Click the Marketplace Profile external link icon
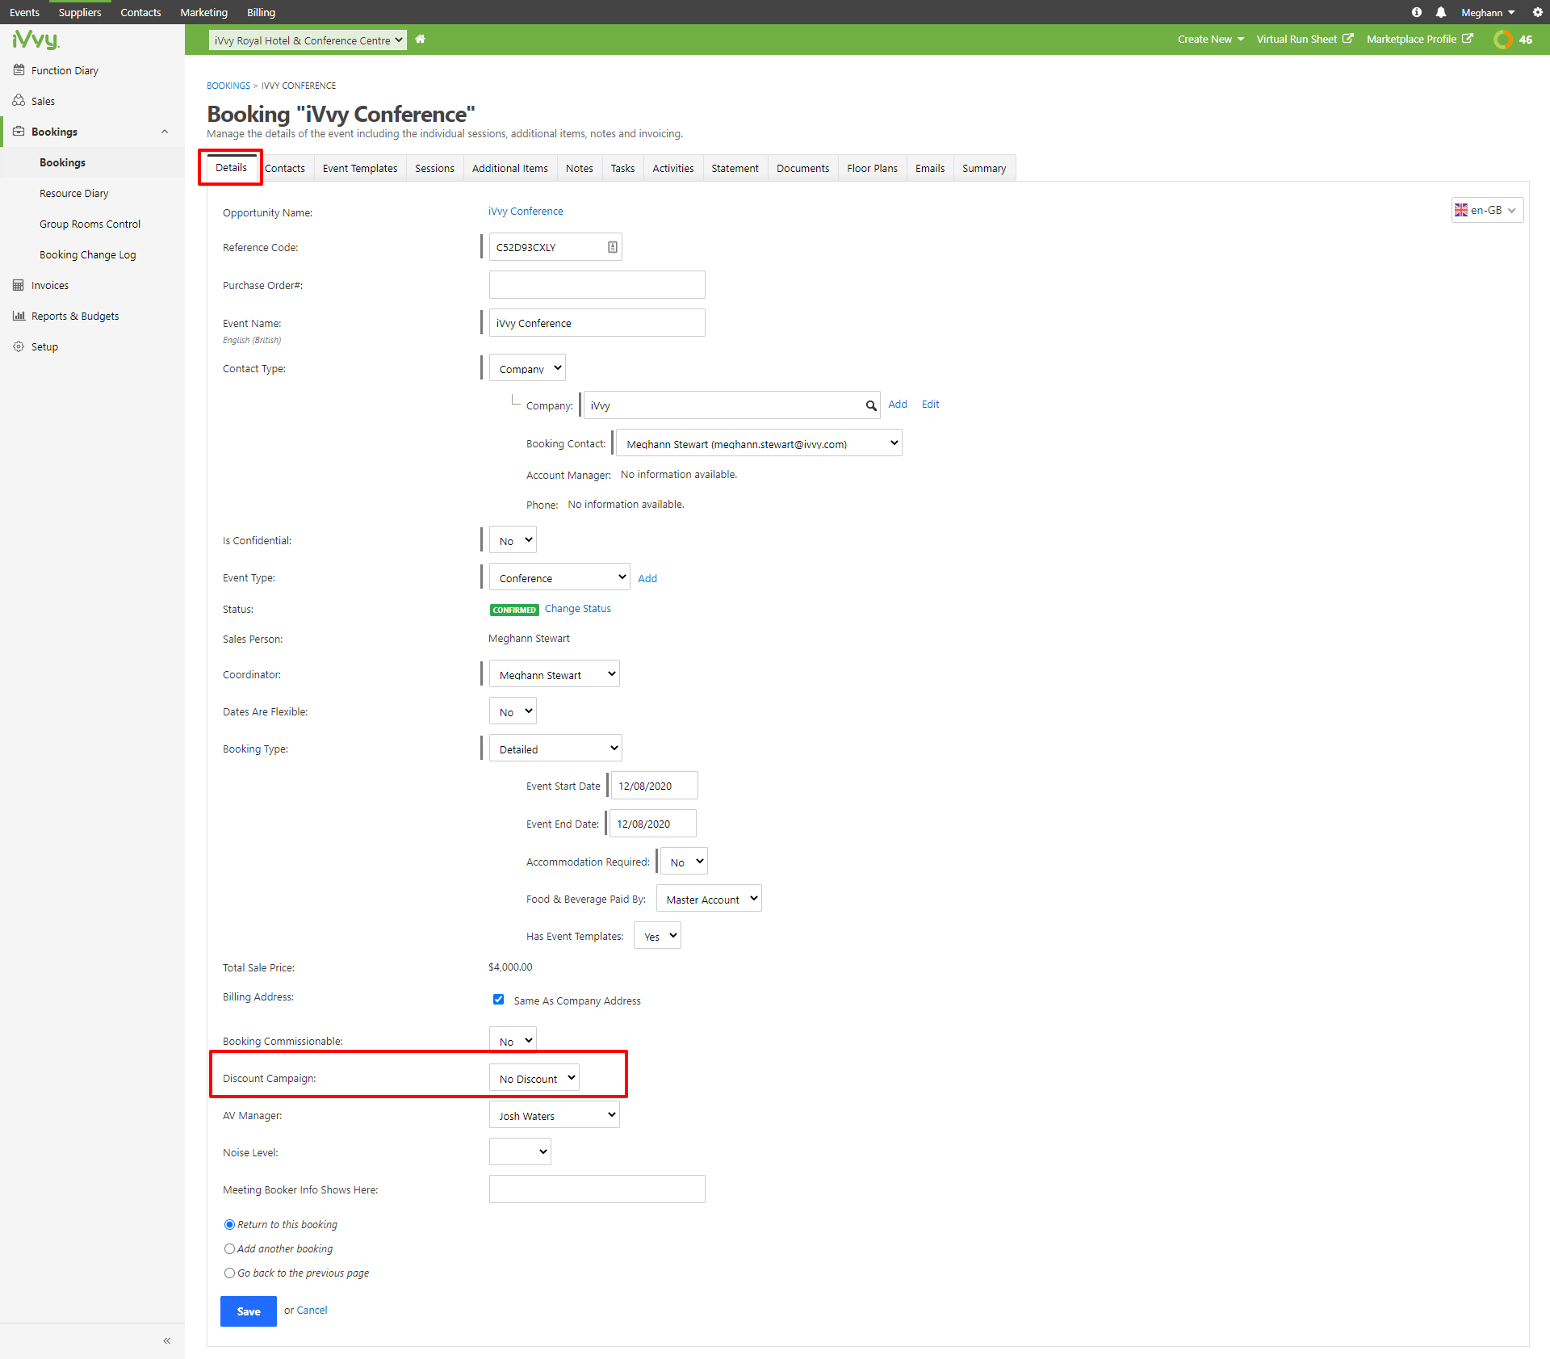Viewport: 1550px width, 1359px height. 1467,39
